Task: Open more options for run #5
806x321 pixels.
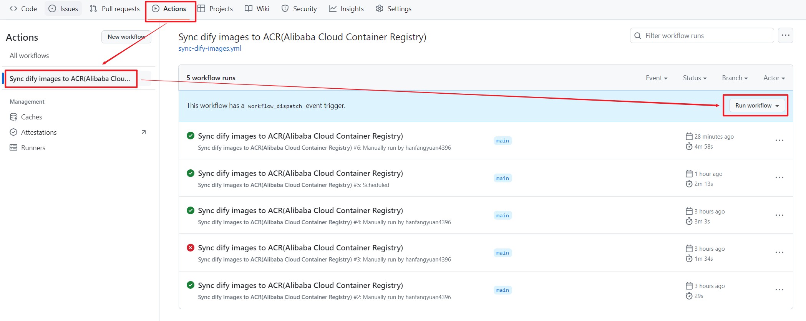Action: 779,178
